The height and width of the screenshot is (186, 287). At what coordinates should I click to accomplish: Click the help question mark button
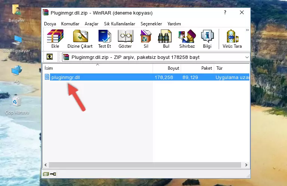point(225,12)
